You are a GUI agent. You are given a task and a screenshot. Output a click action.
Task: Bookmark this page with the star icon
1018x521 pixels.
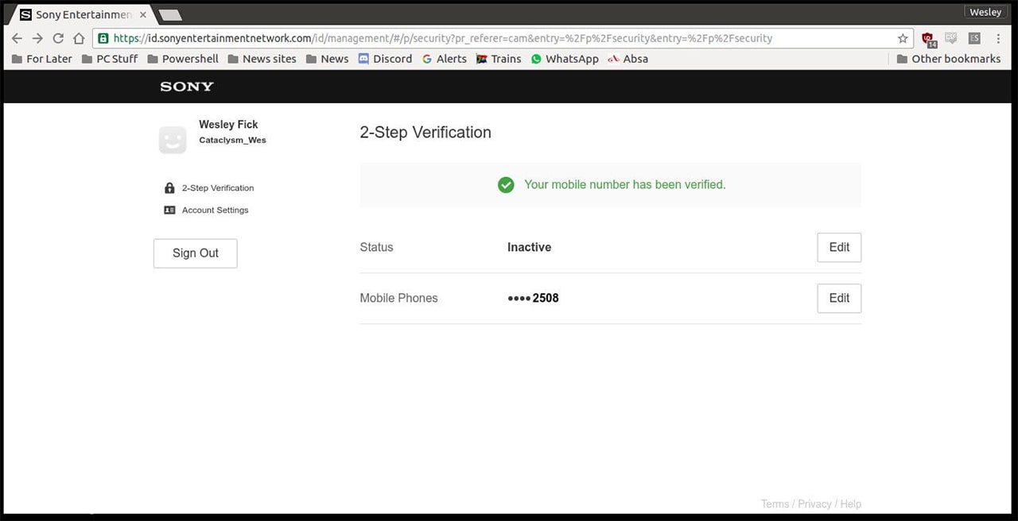click(x=903, y=38)
